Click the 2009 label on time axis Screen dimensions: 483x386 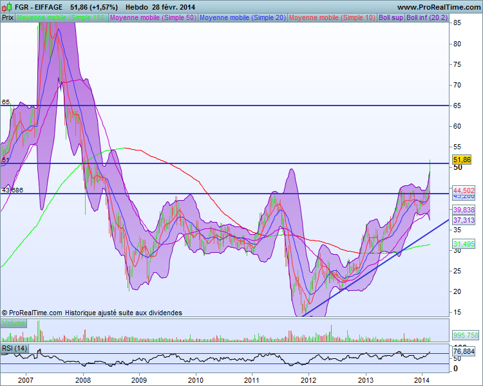139,380
